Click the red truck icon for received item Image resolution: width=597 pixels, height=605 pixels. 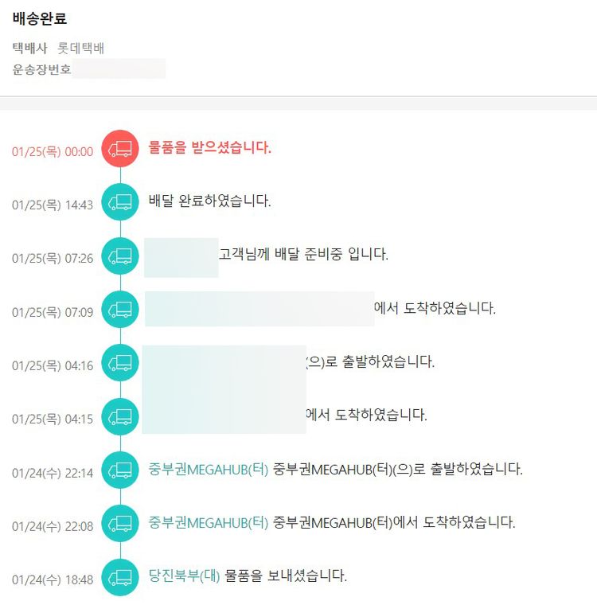[120, 149]
